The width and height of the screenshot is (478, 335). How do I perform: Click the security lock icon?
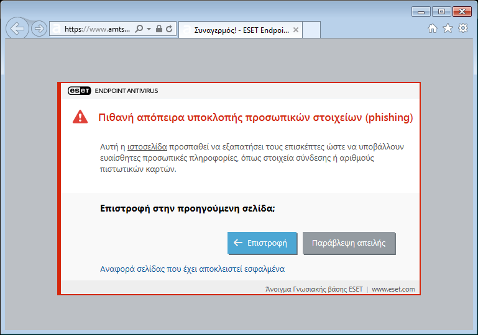[x=159, y=29]
